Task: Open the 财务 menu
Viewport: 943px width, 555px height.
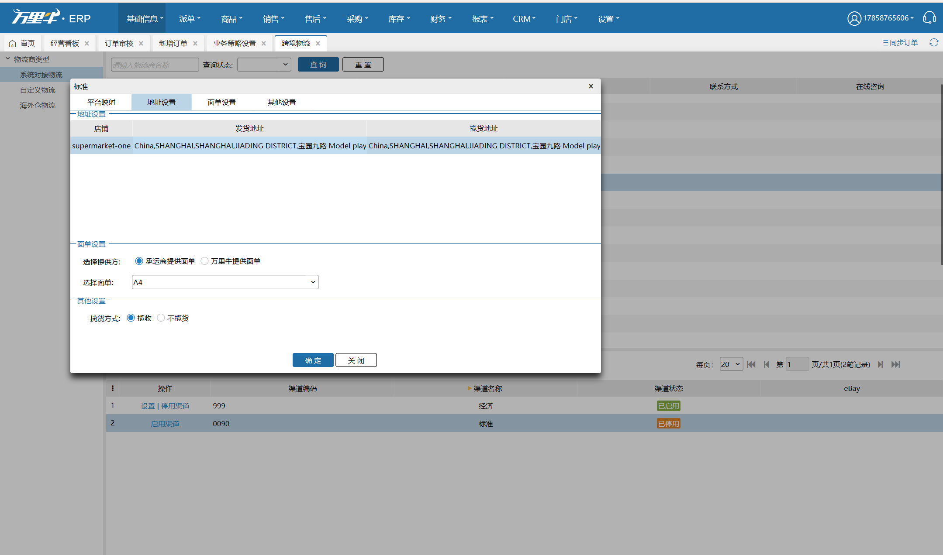Action: coord(441,19)
